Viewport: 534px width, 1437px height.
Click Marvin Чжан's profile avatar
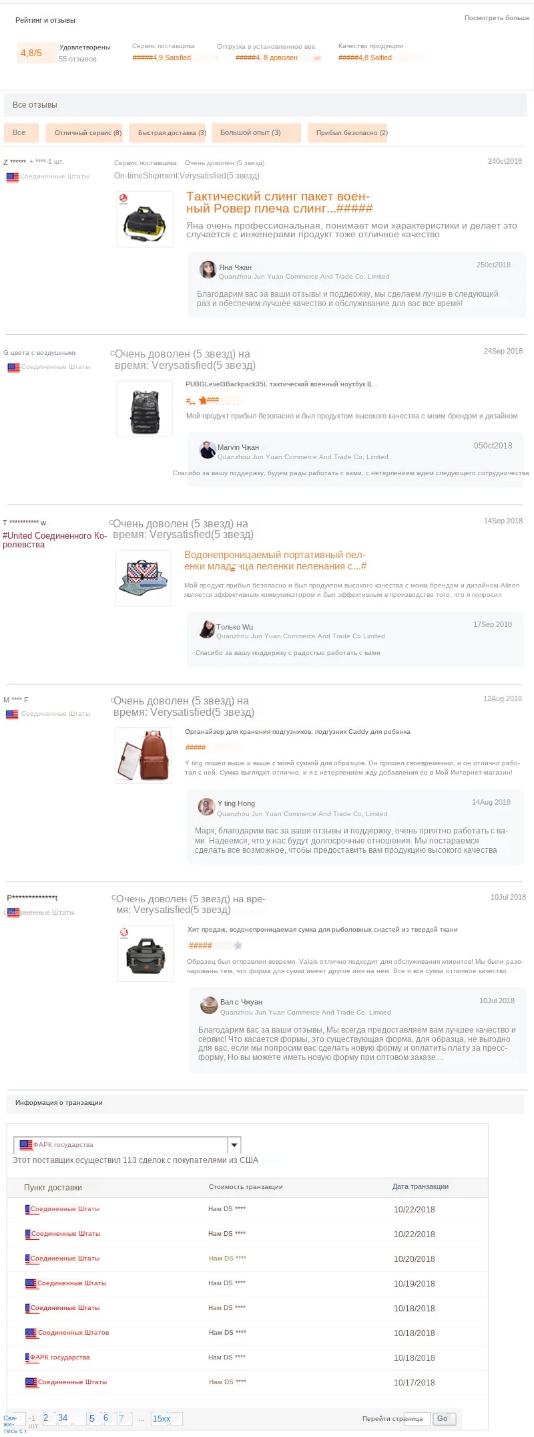(208, 450)
